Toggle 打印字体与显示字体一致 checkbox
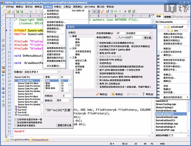 pos(16,120)
